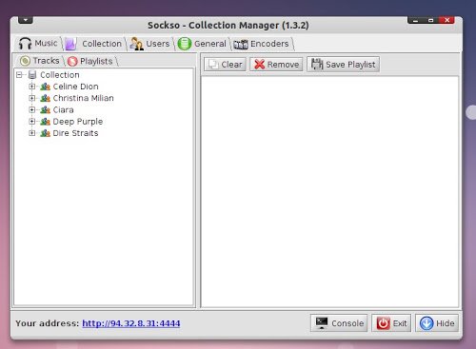476x349 pixels.
Task: Click the Console button label
Action: coord(347,323)
